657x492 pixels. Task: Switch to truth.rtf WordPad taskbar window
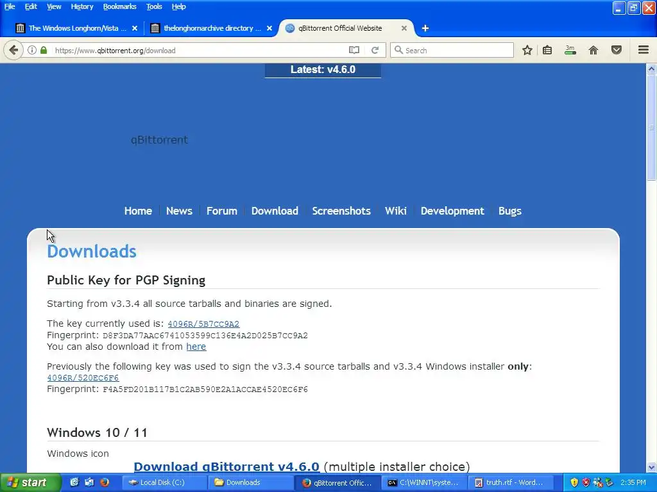point(510,482)
